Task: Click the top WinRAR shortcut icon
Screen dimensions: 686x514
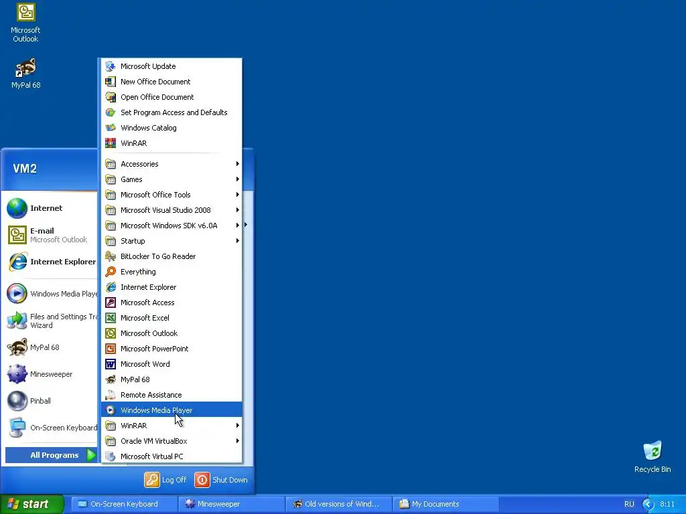Action: pyautogui.click(x=111, y=143)
